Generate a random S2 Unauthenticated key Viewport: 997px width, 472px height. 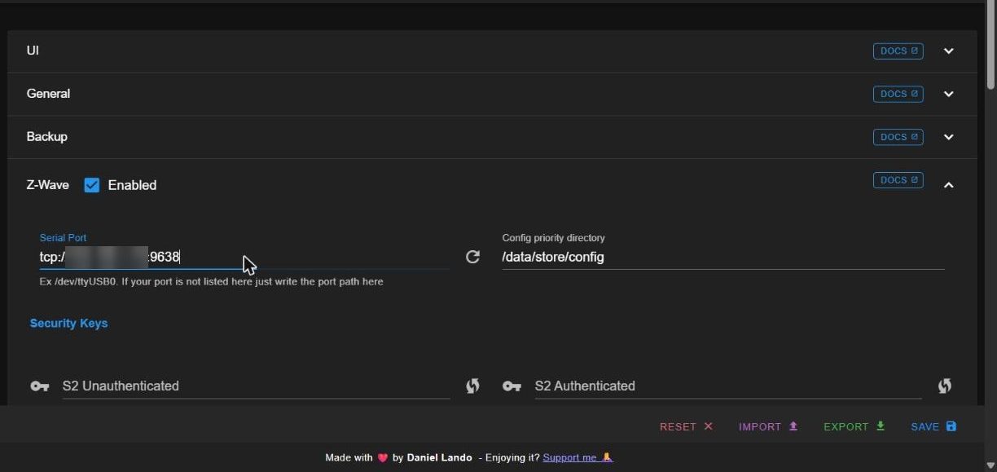(472, 386)
